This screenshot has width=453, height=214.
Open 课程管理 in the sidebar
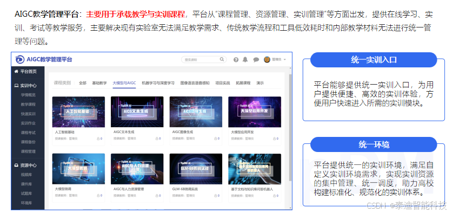[x=28, y=151]
